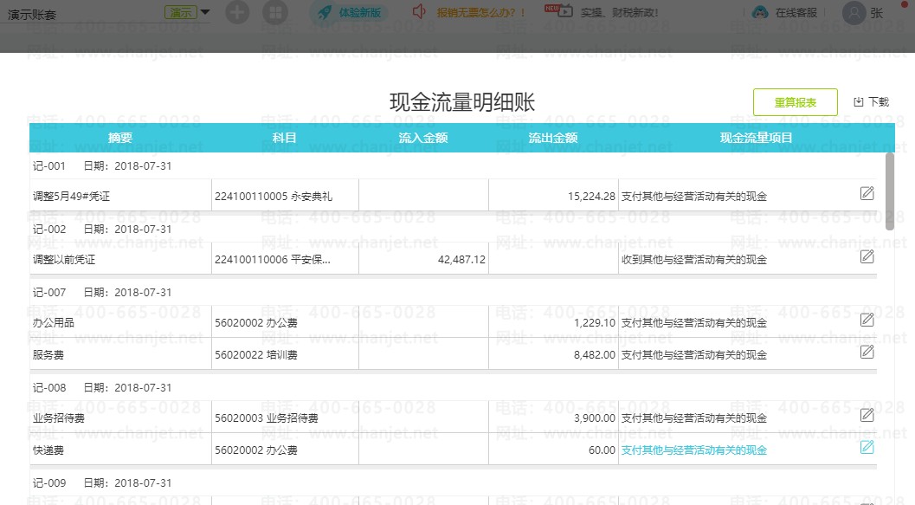The image size is (915, 505).
Task: Edit cash flow item for 调整5月49#凭证 row
Action: coord(867,193)
